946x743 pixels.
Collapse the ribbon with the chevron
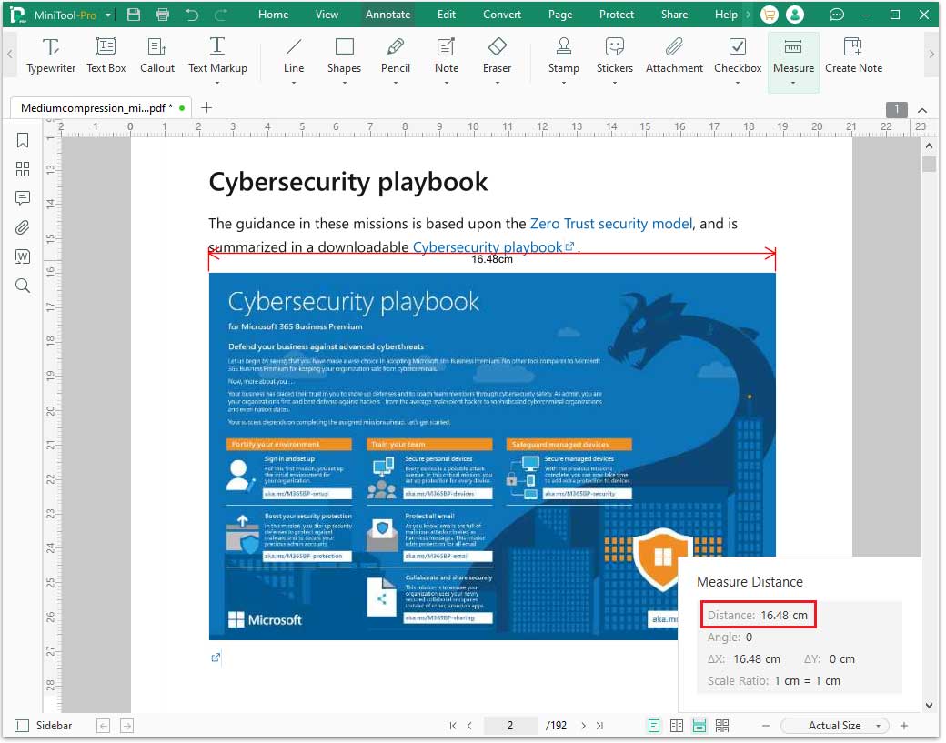point(921,110)
